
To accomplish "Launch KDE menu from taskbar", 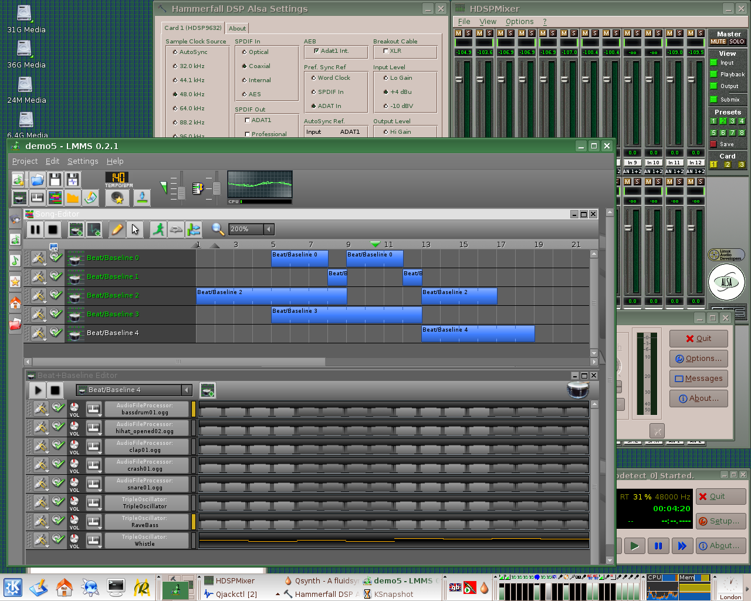I will click(x=12, y=587).
